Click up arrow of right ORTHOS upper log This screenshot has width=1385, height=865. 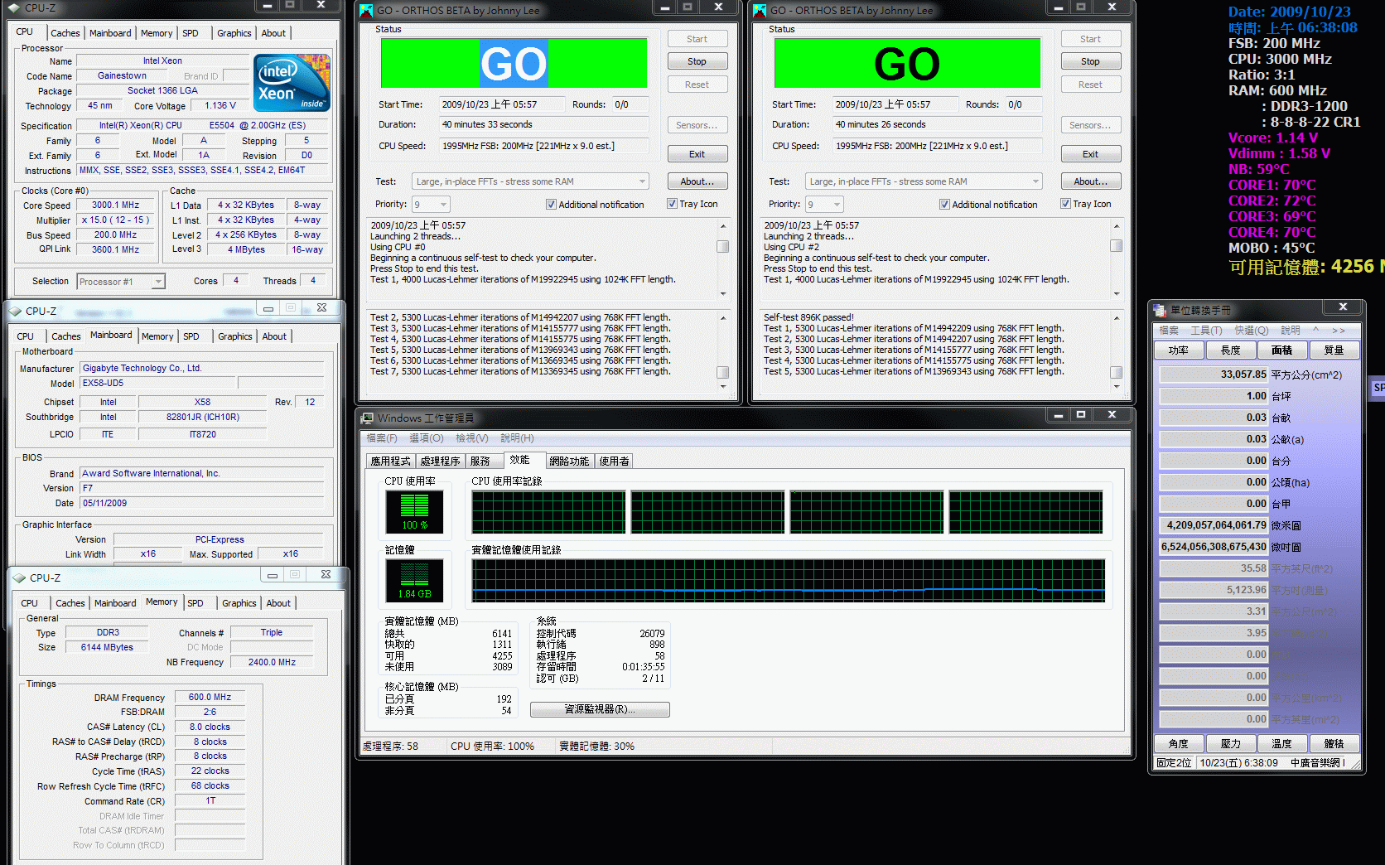tap(1117, 226)
